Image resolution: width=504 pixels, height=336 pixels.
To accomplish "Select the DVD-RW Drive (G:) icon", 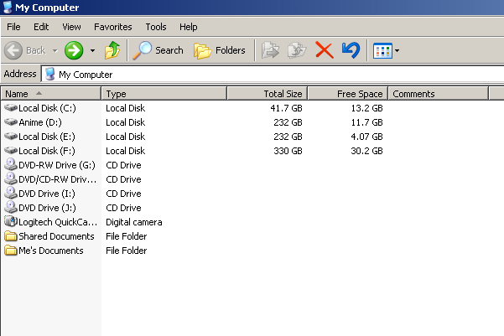I will pos(11,165).
